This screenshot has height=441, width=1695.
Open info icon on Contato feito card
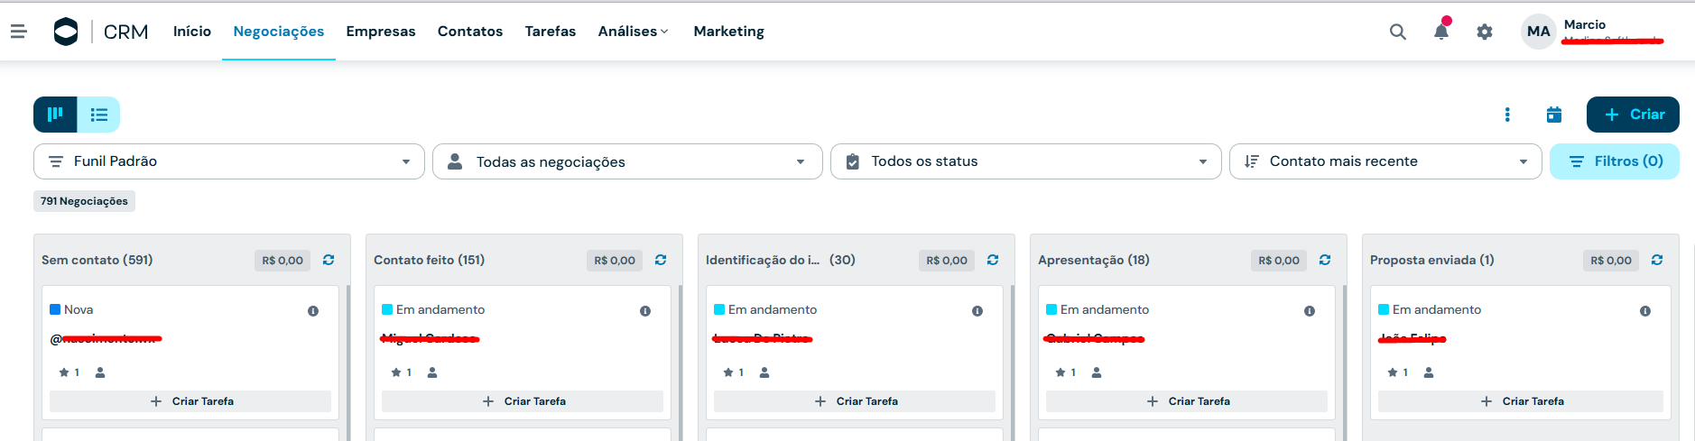(x=645, y=311)
